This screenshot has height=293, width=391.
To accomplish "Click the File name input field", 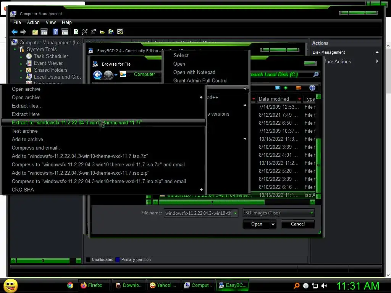I will click(199, 213).
